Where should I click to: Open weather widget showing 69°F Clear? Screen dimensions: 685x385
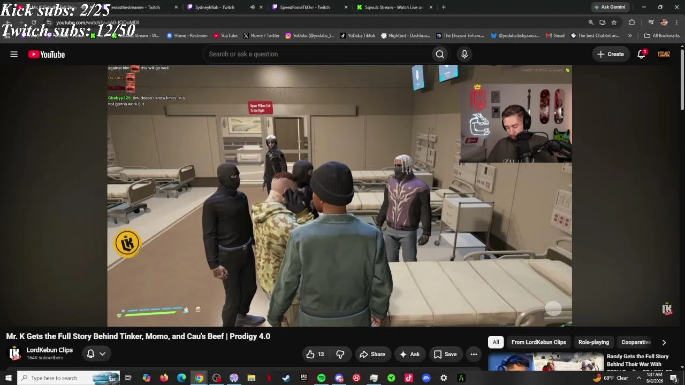(611, 378)
